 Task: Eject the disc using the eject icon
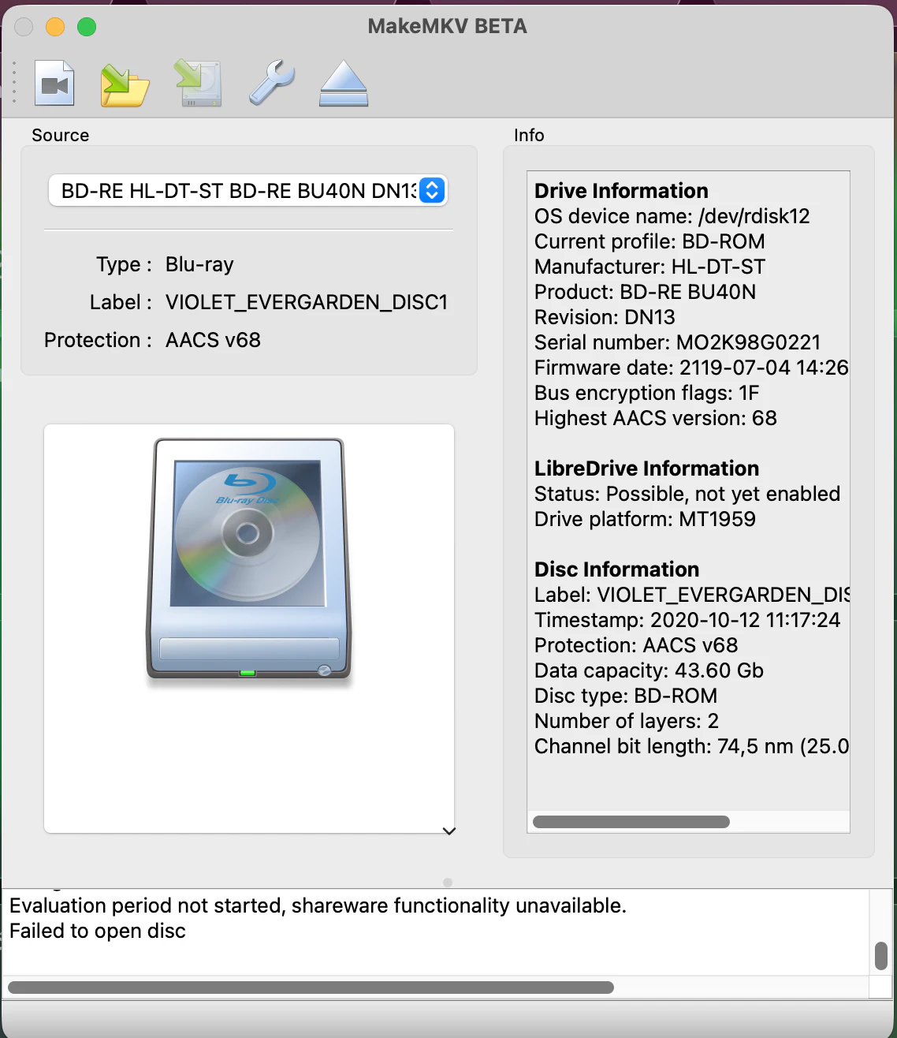[344, 84]
